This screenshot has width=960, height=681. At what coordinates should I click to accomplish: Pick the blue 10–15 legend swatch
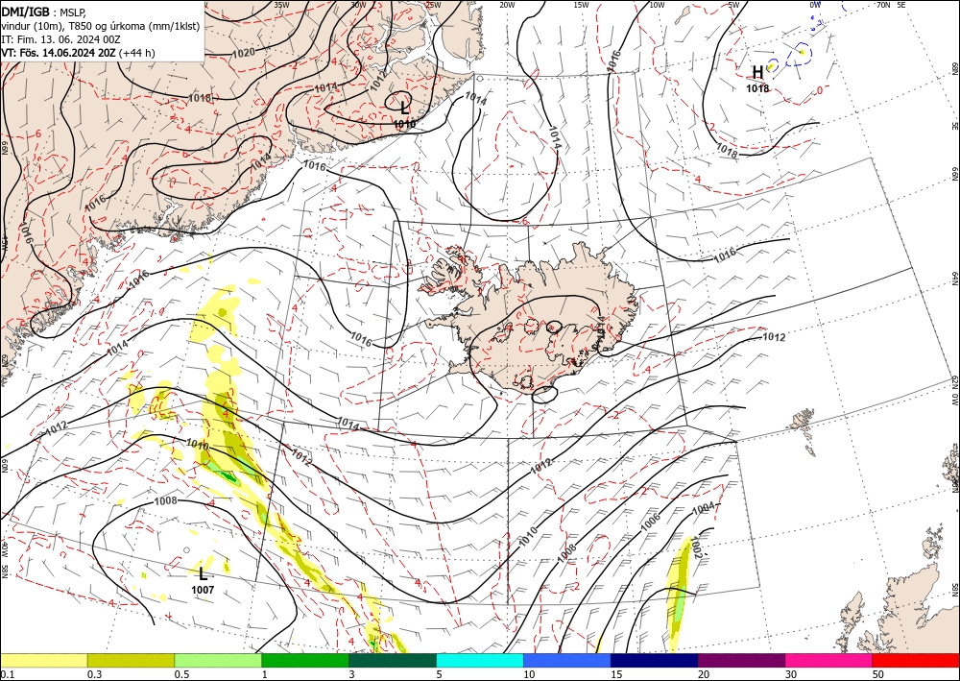(x=567, y=660)
